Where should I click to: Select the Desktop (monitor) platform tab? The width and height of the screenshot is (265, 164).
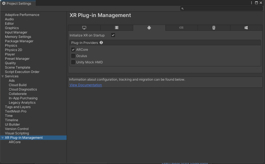[84, 28]
